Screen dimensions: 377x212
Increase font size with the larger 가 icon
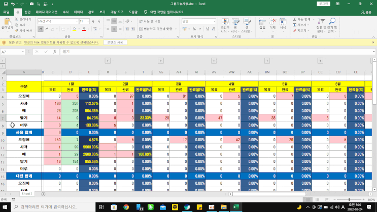(93, 21)
